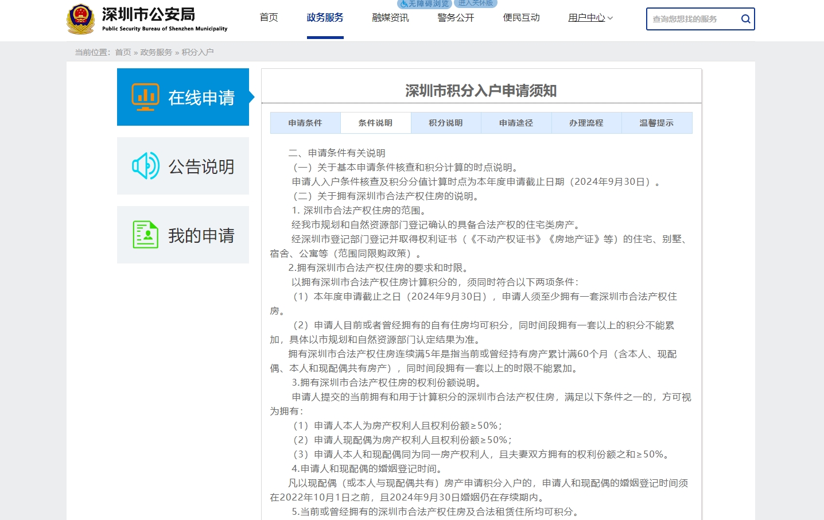The height and width of the screenshot is (520, 824).
Task: Click breadcrumb 政务服务 link
Action: click(x=156, y=52)
